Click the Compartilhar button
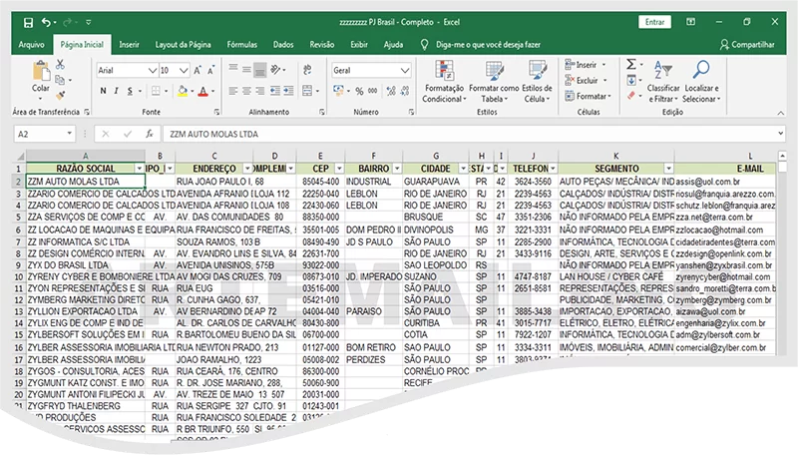Viewport: 798px width, 455px height. pos(747,45)
